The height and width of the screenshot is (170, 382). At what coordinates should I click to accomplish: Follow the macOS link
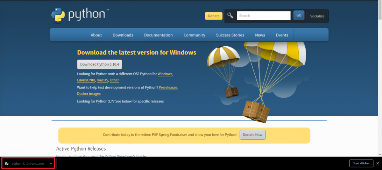tap(102, 80)
